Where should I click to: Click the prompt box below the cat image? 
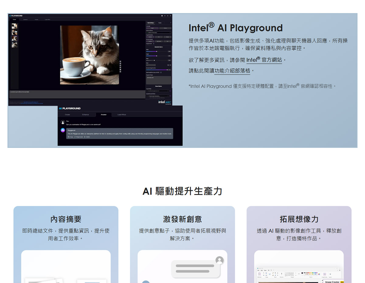tap(77, 94)
